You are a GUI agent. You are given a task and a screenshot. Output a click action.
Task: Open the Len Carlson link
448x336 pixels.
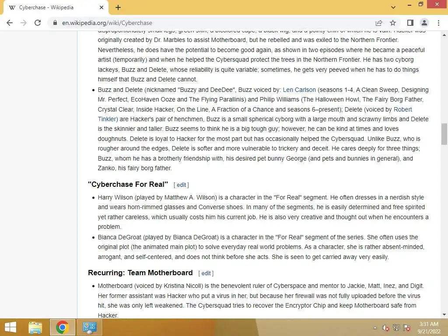click(x=299, y=90)
